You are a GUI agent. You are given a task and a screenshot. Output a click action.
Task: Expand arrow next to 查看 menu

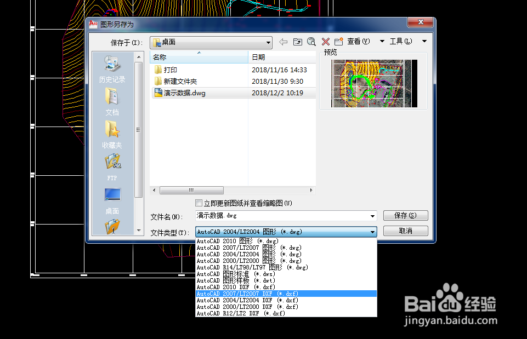[382, 41]
